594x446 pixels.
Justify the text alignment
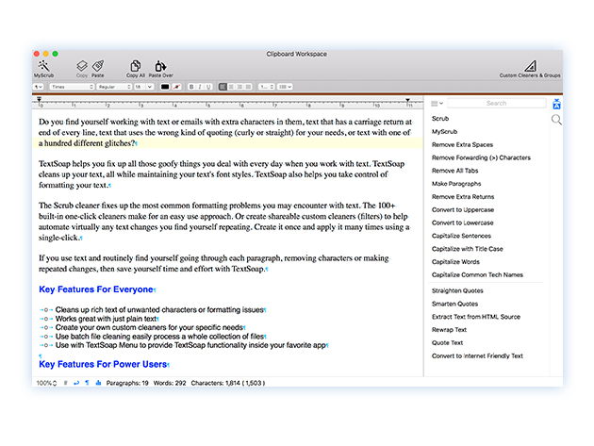(x=248, y=87)
